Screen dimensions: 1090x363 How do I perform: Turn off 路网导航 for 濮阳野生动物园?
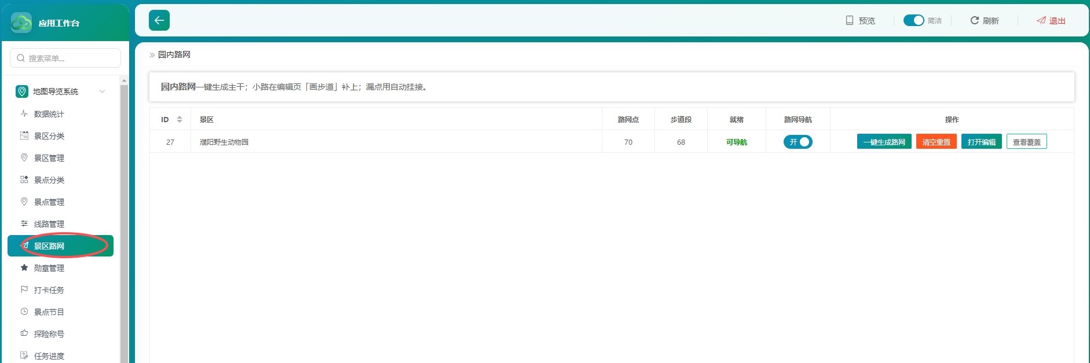click(x=798, y=142)
